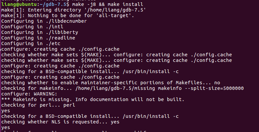This screenshot has height=132, width=259.
Task: Click the liang@ubuntu prompt username
Action: 19,4
